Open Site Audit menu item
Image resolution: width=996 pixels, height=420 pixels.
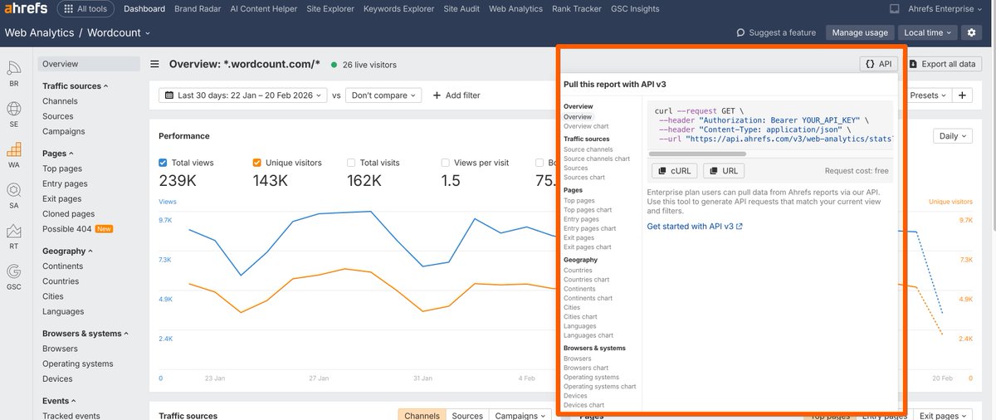[x=461, y=9]
